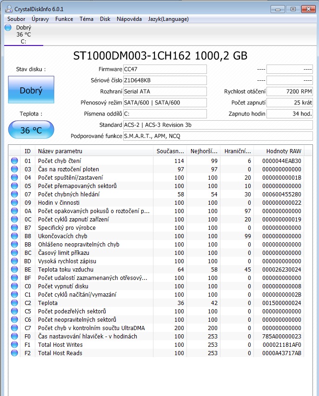Image resolution: width=319 pixels, height=396 pixels.
Task: Open the Téma menu
Action: [x=86, y=19]
